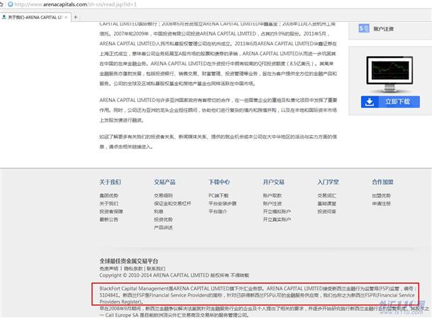Click the 最新公告 footer link
Screen dimensions: 432x318
(109, 220)
